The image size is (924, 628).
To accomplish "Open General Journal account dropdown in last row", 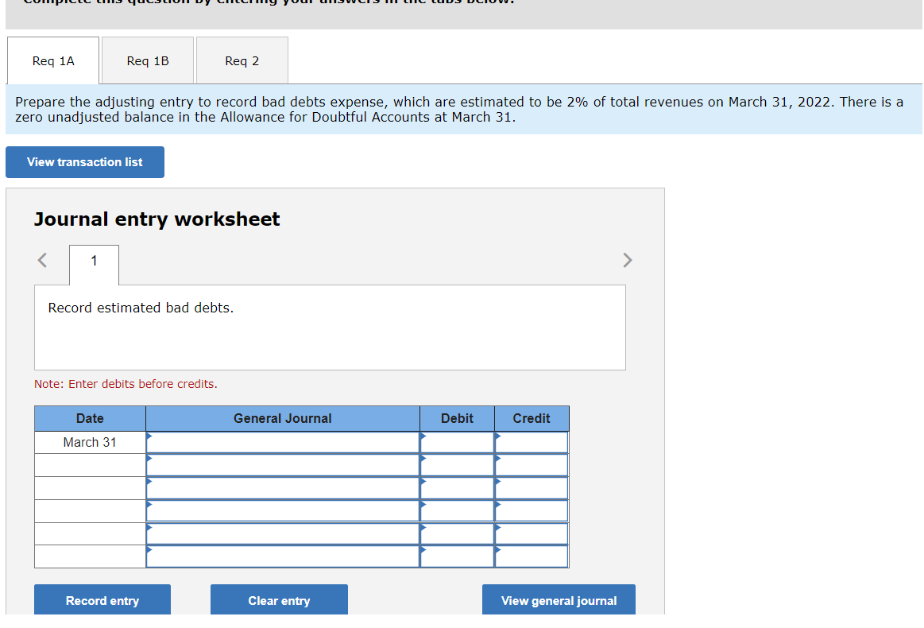I will pos(283,556).
